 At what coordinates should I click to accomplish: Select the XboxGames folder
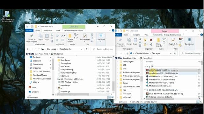pyautogui.click(x=65, y=60)
